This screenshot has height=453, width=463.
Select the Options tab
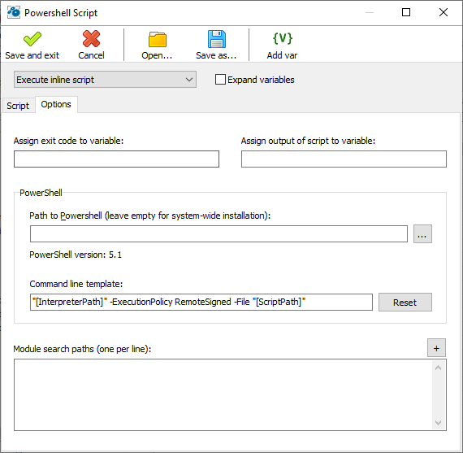click(x=56, y=104)
